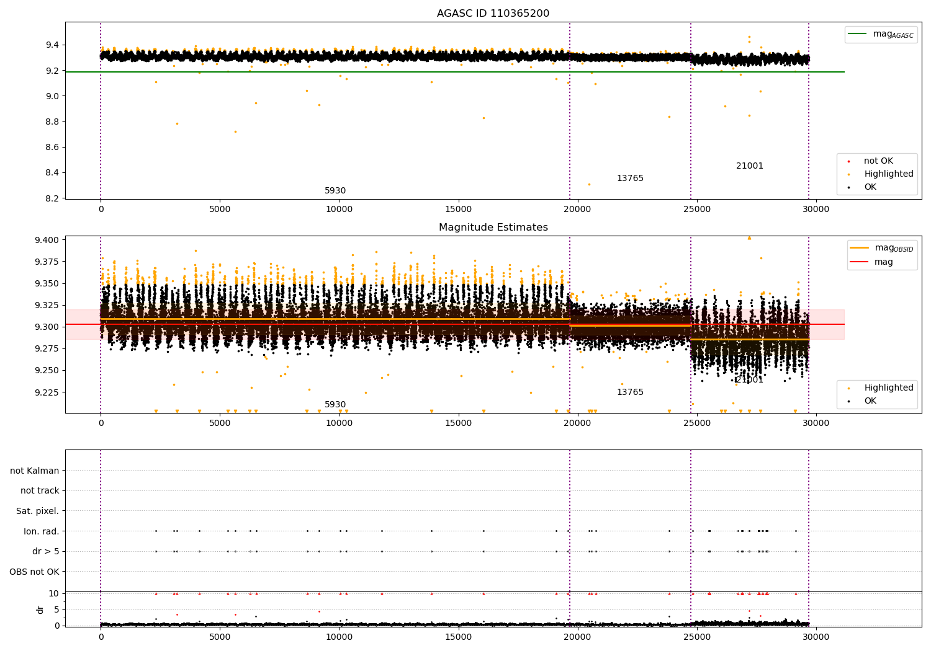
Task: Select the 5930 label in top plot
Action: [x=335, y=191]
